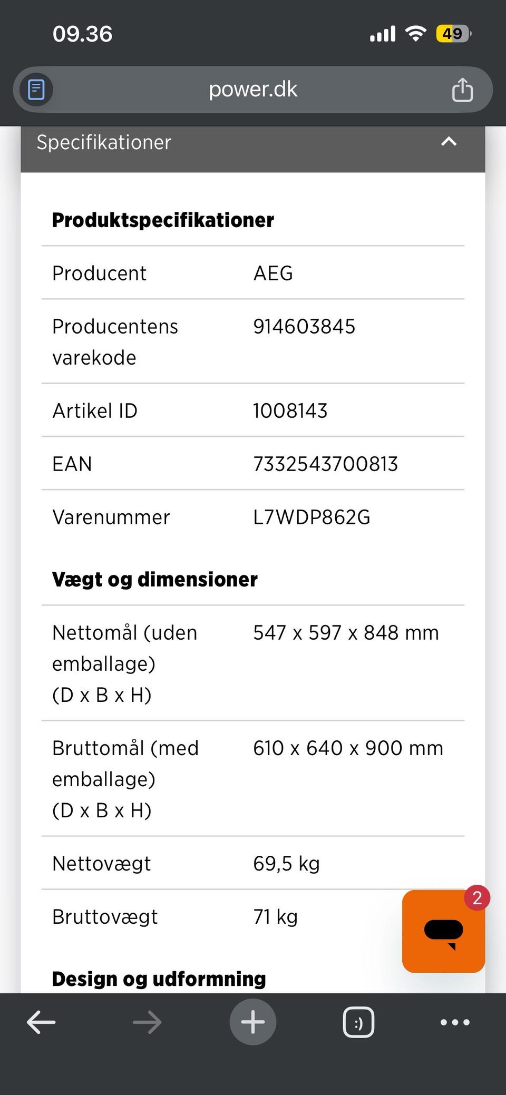Viewport: 506px width, 1095px height.
Task: Collapse Specifikationer with the chevron arrow
Action: tap(449, 142)
